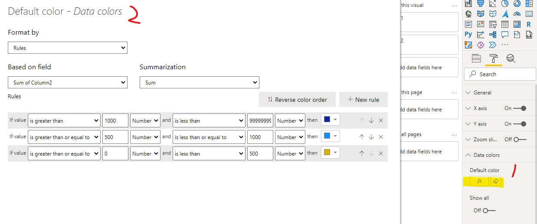Click the fx conditional formatting button
Image resolution: width=537 pixels, height=224 pixels.
(x=479, y=182)
